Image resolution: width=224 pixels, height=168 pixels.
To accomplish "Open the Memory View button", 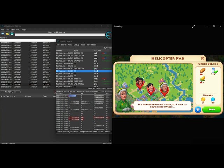I will pyautogui.click(x=10, y=92).
